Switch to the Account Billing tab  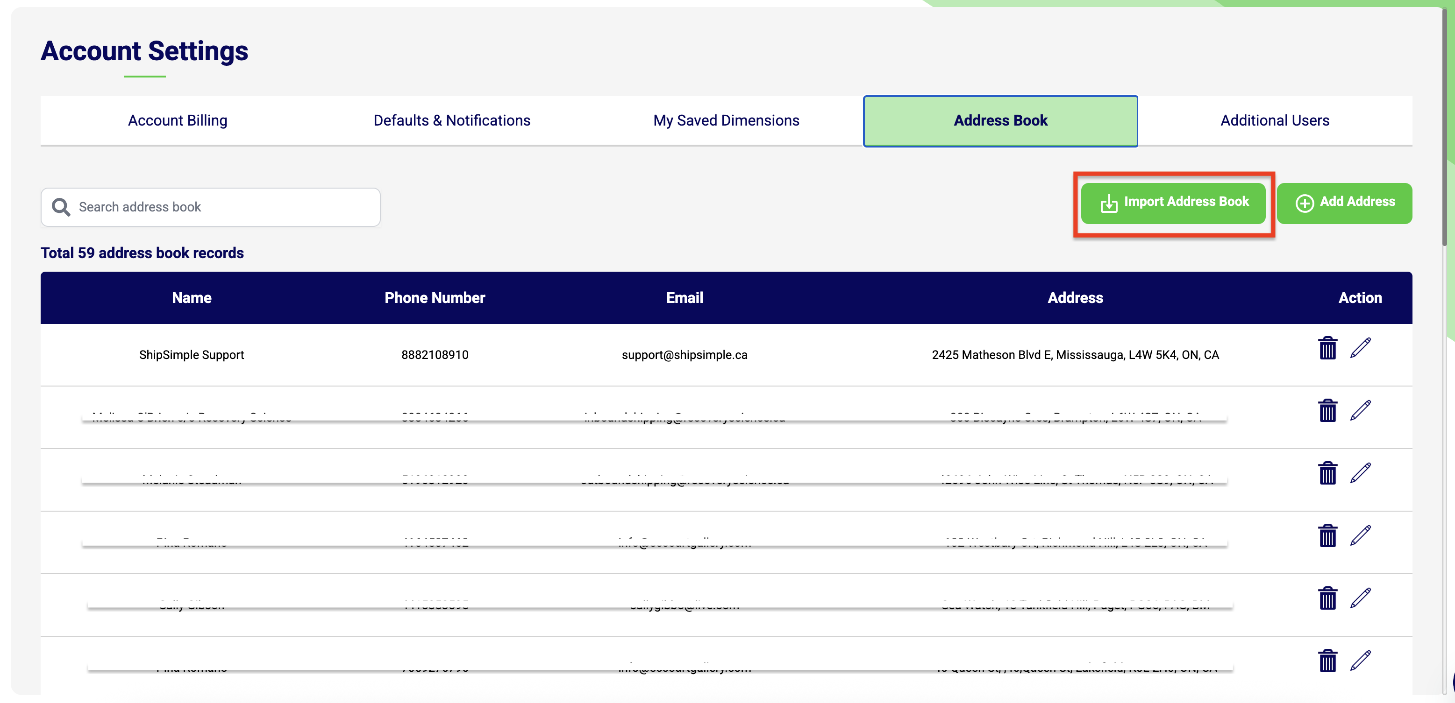click(178, 120)
